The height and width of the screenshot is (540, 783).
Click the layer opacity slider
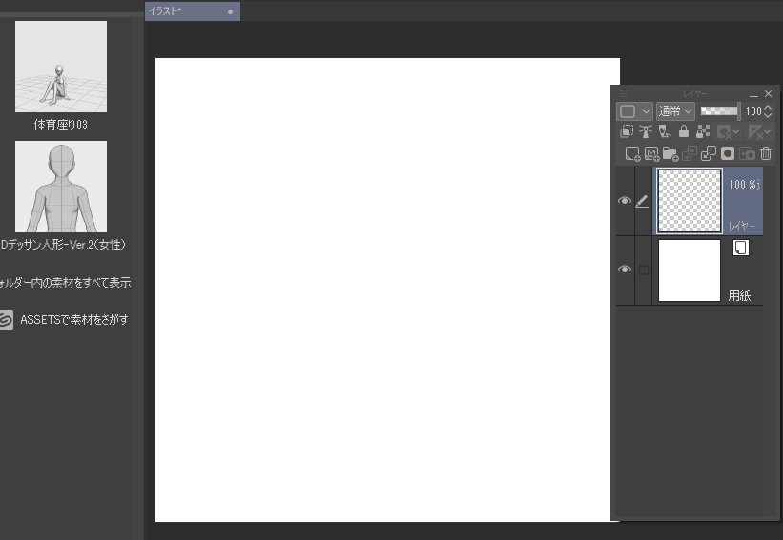tap(720, 111)
